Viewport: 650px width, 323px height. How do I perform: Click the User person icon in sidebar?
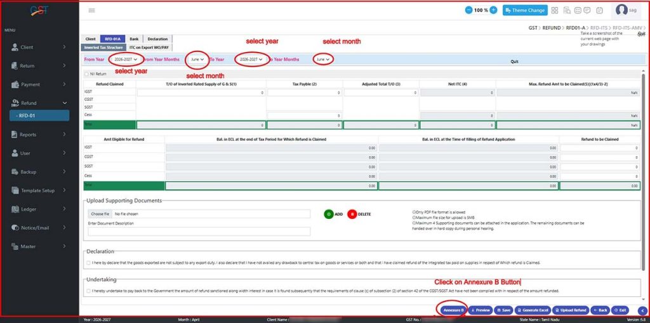15,153
